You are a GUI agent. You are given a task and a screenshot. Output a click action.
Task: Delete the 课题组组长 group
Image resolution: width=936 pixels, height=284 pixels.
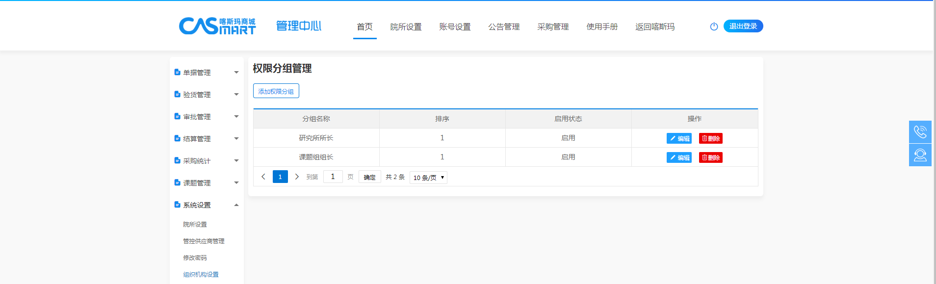pos(710,157)
